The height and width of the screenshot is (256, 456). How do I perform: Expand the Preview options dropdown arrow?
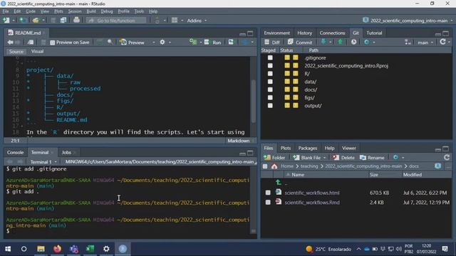point(154,43)
